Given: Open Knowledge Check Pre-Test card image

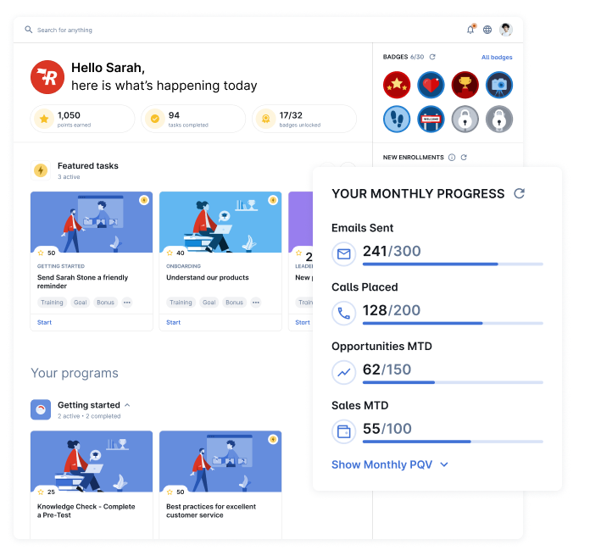Looking at the screenshot, I should (92, 461).
